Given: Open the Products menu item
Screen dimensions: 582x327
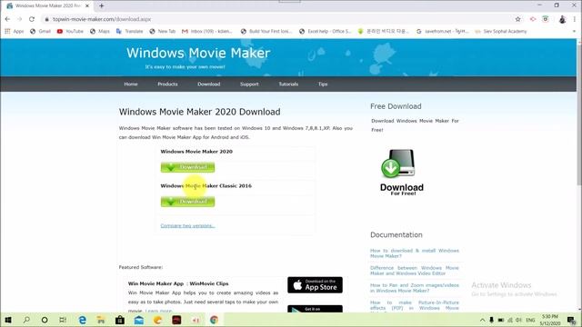Looking at the screenshot, I should (167, 84).
